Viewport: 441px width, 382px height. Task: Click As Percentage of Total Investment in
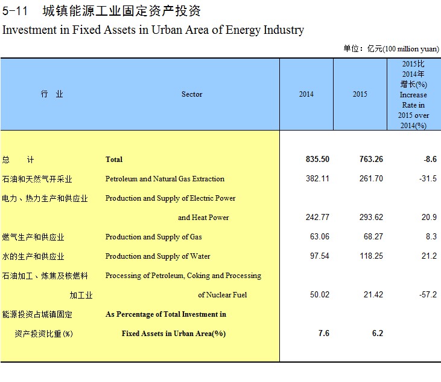pyautogui.click(x=166, y=314)
